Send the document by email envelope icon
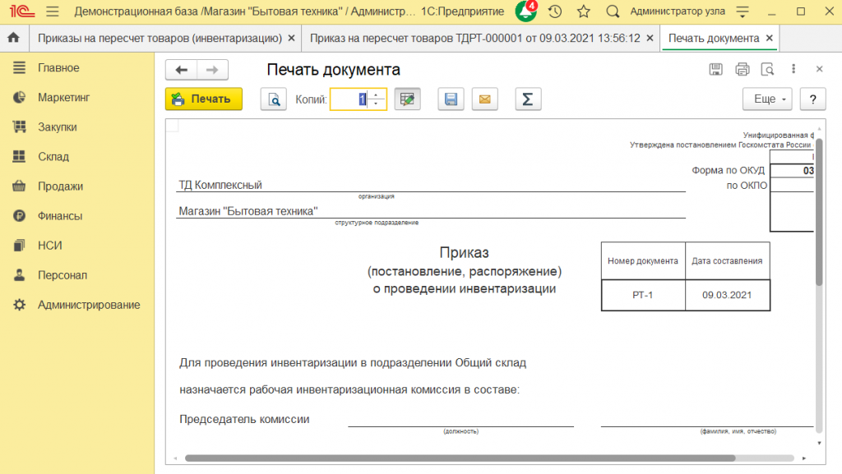 pos(485,99)
